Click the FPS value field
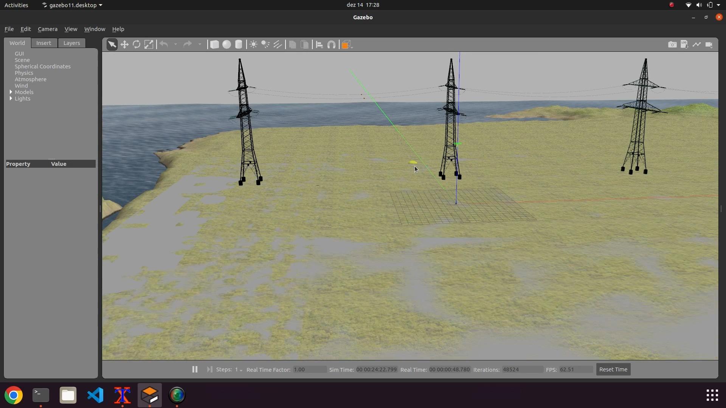This screenshot has width=726, height=408. point(576,369)
